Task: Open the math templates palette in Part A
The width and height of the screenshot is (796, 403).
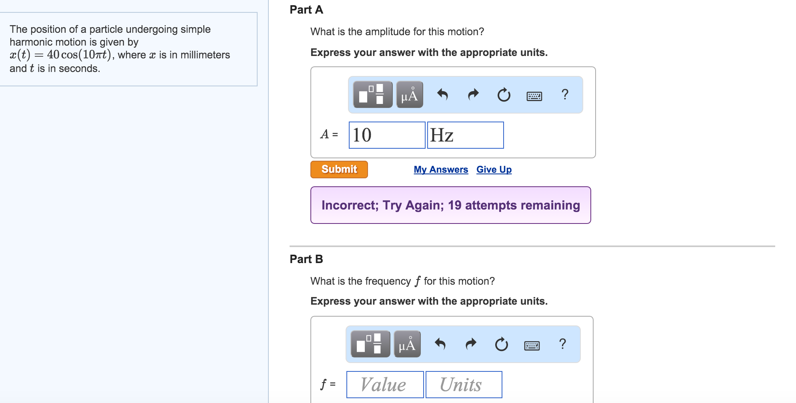Action: 372,95
